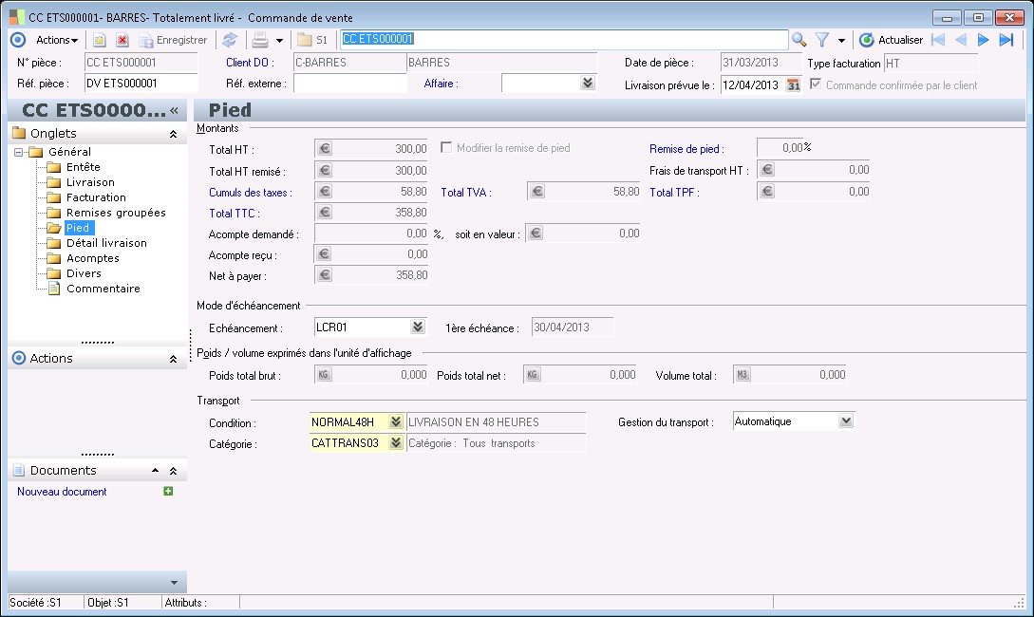Click the red delete document icon
The width and height of the screenshot is (1034, 617).
tap(122, 40)
